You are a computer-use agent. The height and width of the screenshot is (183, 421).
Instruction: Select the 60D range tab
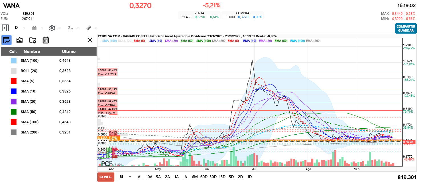click(204, 177)
